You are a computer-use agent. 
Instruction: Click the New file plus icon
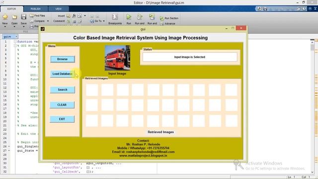point(5,17)
